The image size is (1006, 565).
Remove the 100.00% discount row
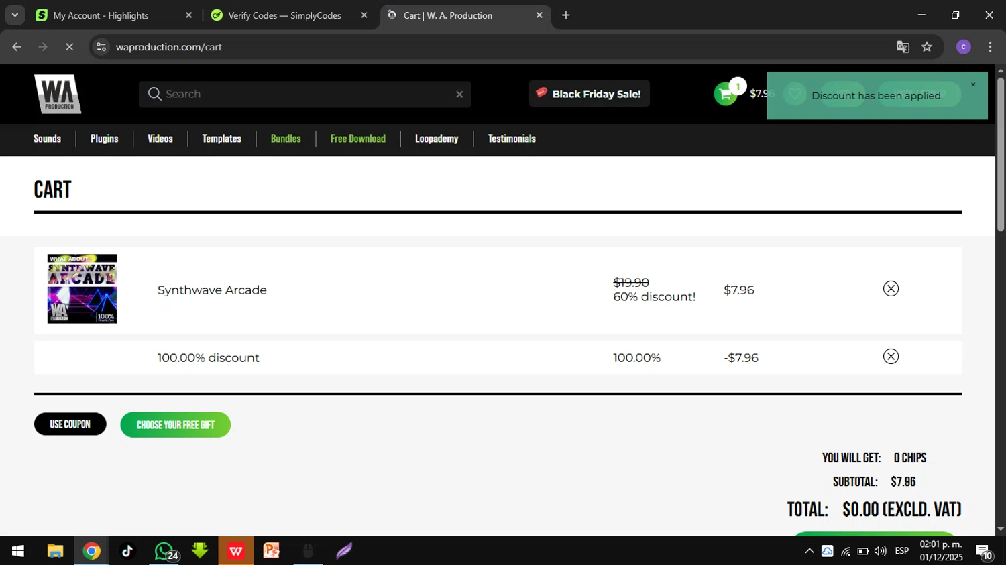(x=891, y=357)
